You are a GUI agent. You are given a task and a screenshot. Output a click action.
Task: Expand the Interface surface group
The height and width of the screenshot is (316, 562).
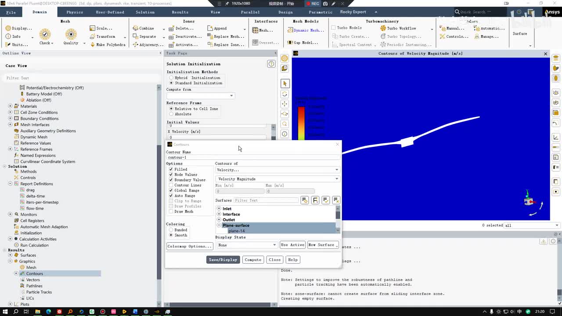coord(219,214)
